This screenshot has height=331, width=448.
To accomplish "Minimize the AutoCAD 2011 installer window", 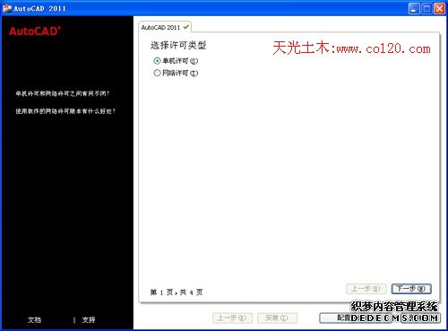I will (414, 9).
